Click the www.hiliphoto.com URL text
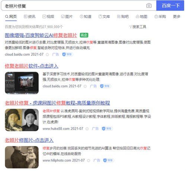Image resolution: width=186 pixels, height=171 pixels. (57, 160)
